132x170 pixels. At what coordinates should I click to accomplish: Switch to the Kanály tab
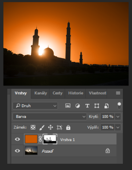click(x=41, y=93)
